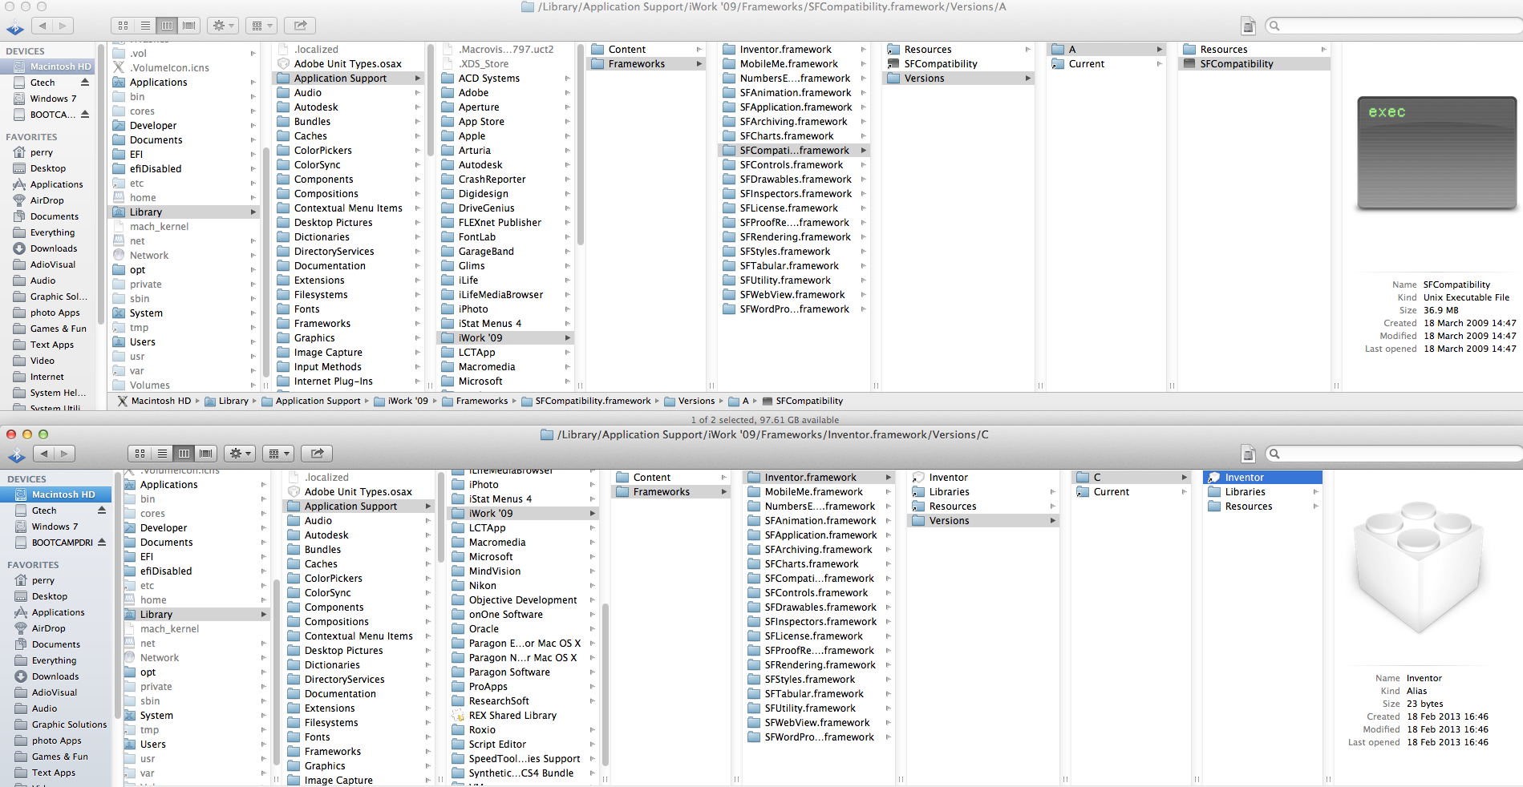Click iWork '09 in top window path bar
Screen dimensions: 1523x787
point(400,401)
